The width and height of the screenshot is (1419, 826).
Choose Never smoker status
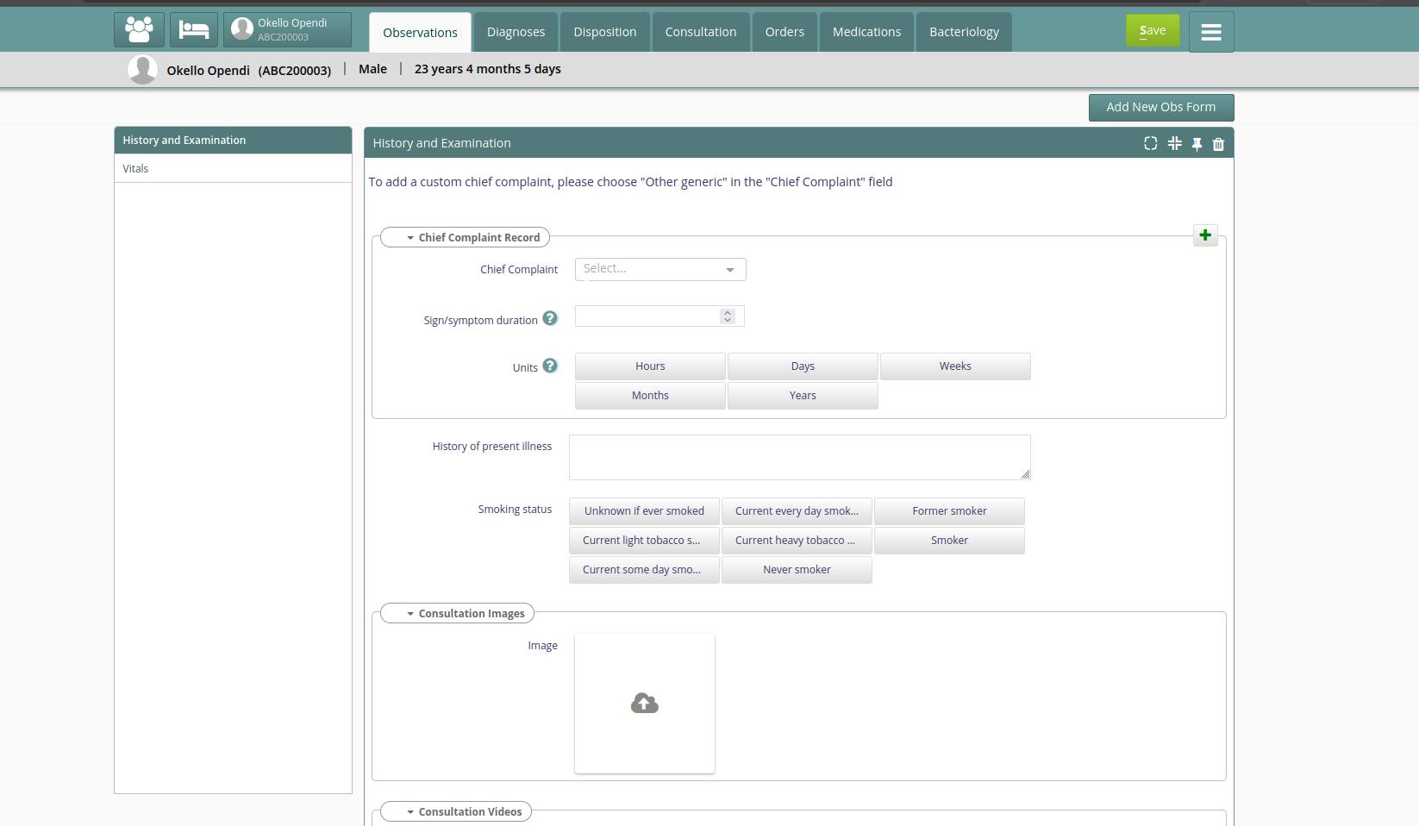coord(797,570)
